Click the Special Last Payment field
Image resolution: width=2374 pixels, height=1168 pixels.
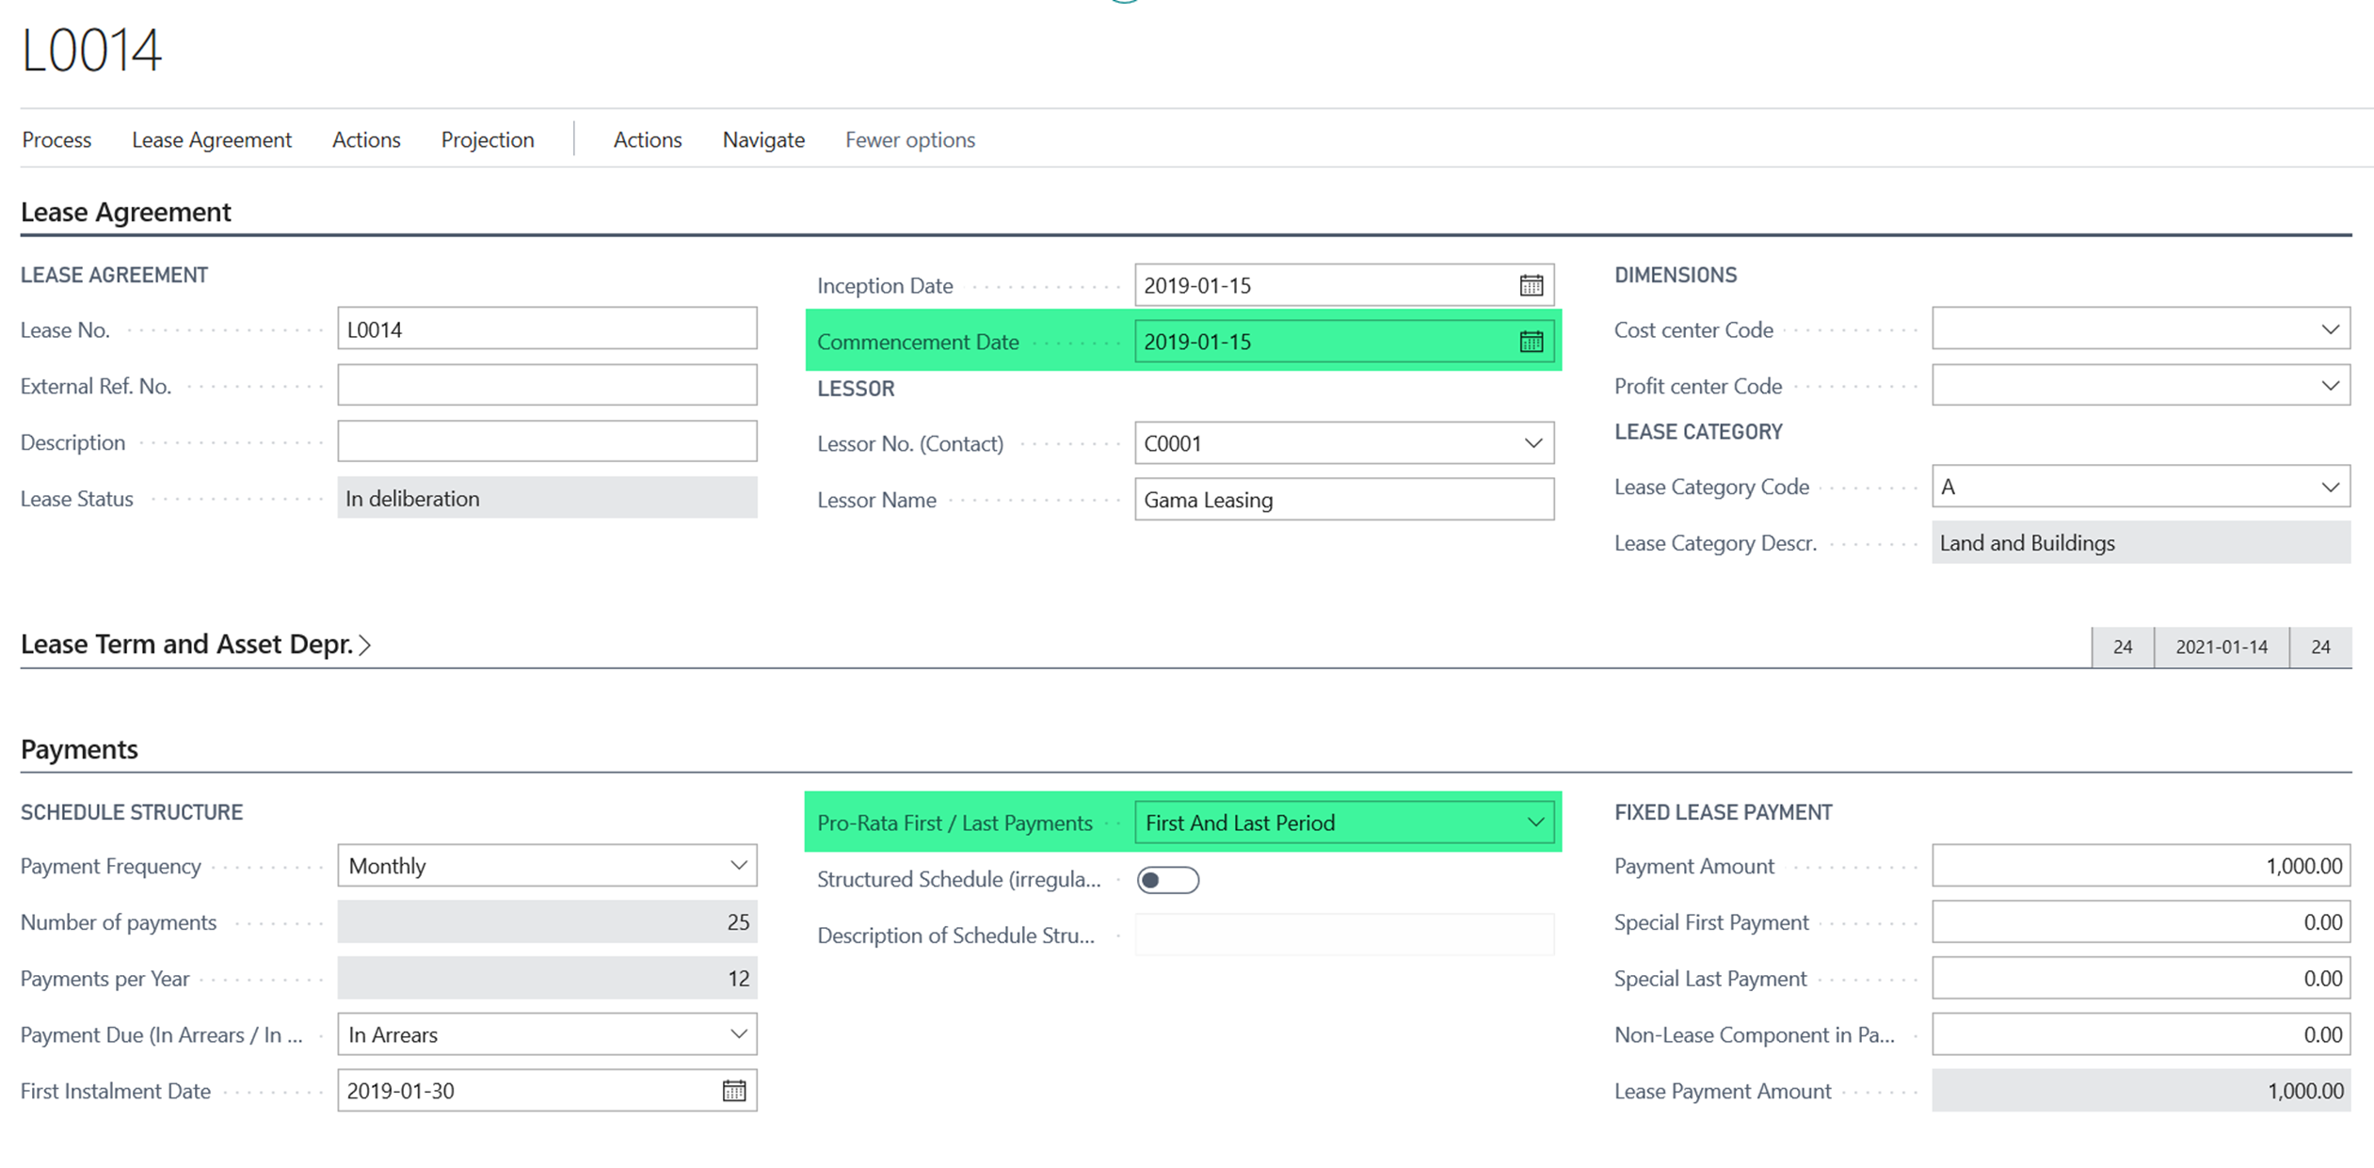tap(2141, 979)
